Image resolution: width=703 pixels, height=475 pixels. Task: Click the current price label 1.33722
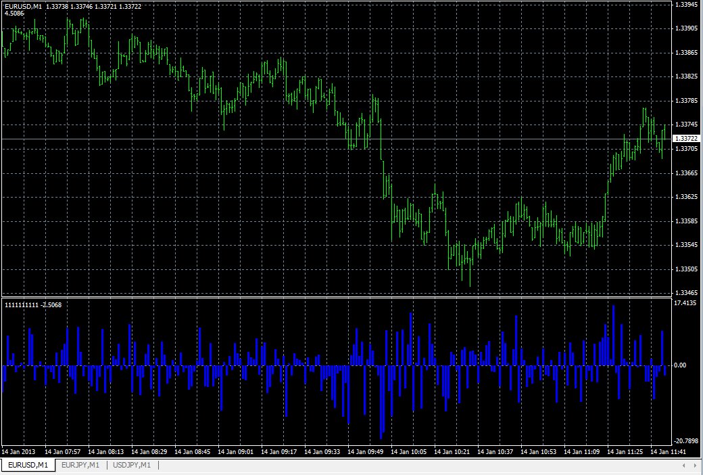click(686, 139)
